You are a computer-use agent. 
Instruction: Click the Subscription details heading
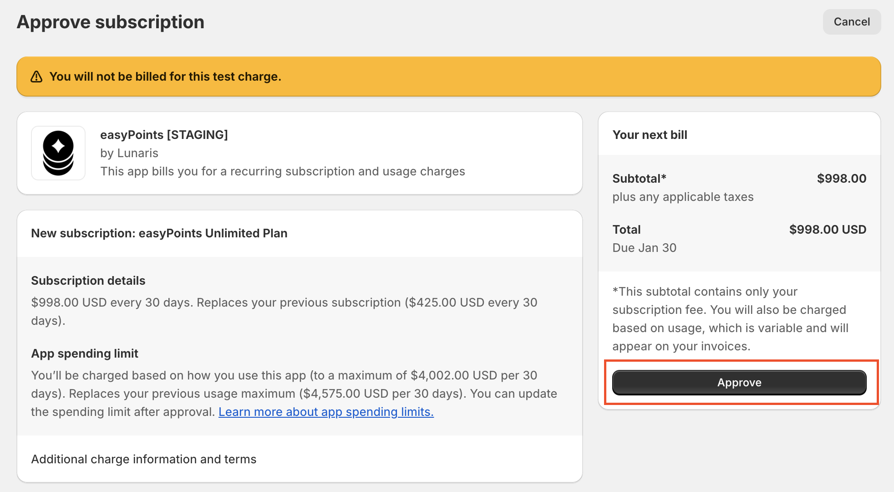(x=88, y=281)
